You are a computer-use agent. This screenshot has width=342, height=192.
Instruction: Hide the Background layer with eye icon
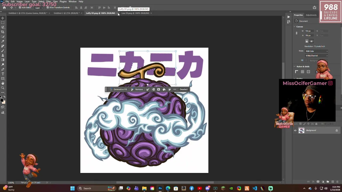point(295,130)
